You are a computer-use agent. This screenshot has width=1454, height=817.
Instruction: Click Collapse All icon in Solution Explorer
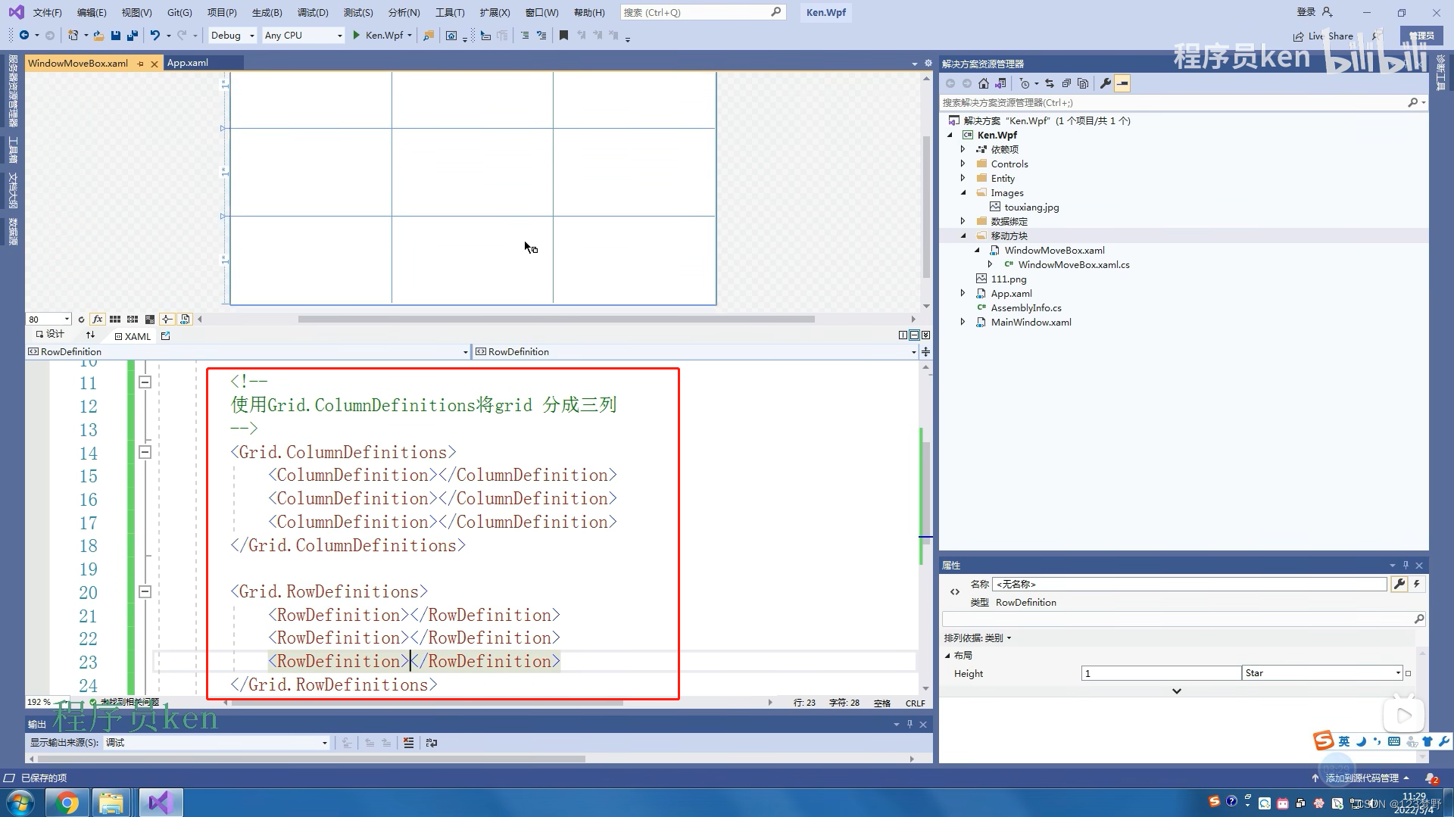pyautogui.click(x=1066, y=83)
